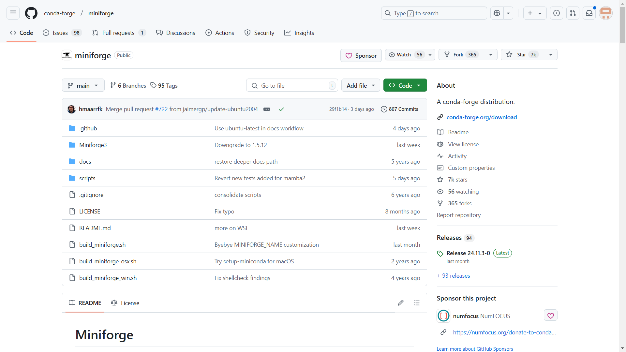Open the Add file dropdown

tap(360, 85)
